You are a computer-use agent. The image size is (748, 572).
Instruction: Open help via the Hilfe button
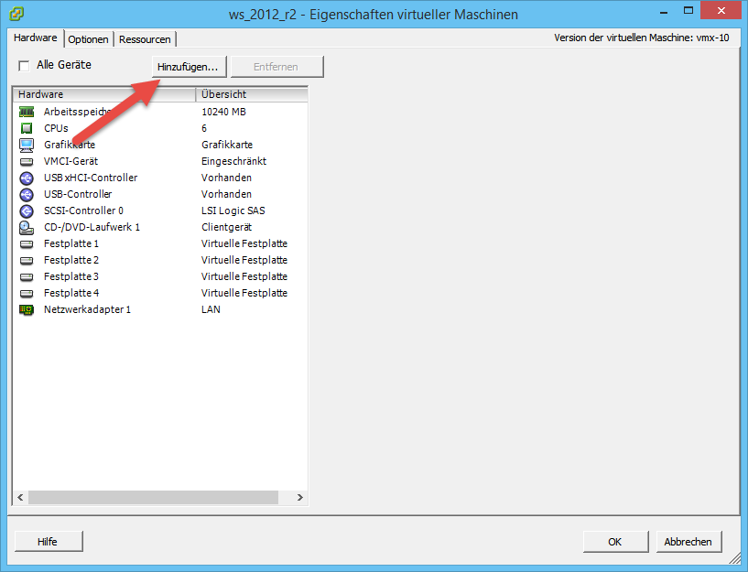[48, 542]
